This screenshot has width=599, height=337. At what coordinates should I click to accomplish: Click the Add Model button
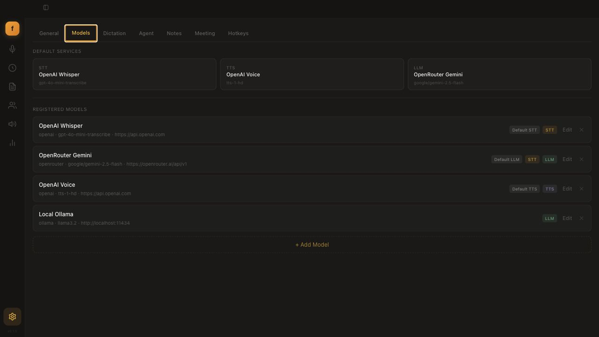tap(312, 245)
